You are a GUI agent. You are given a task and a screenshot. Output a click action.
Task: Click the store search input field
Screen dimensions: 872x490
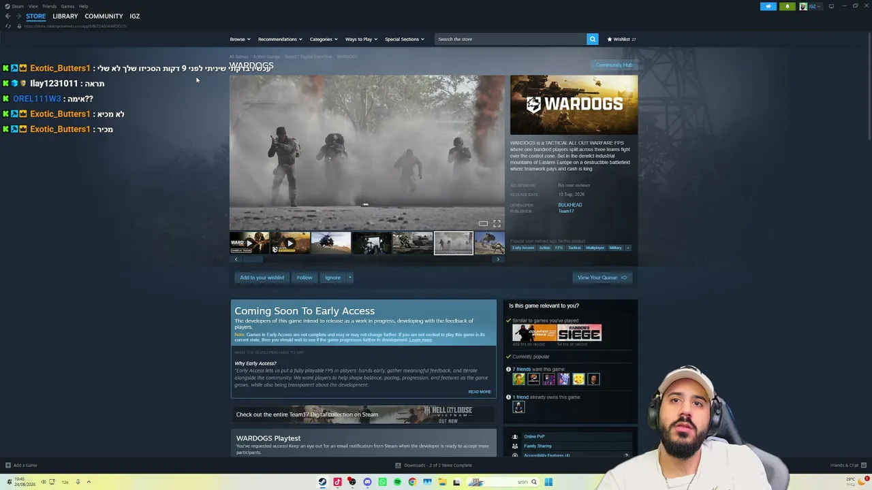coord(511,39)
